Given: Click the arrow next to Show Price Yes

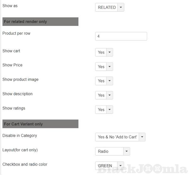Looking at the screenshot, I should tap(110, 67).
